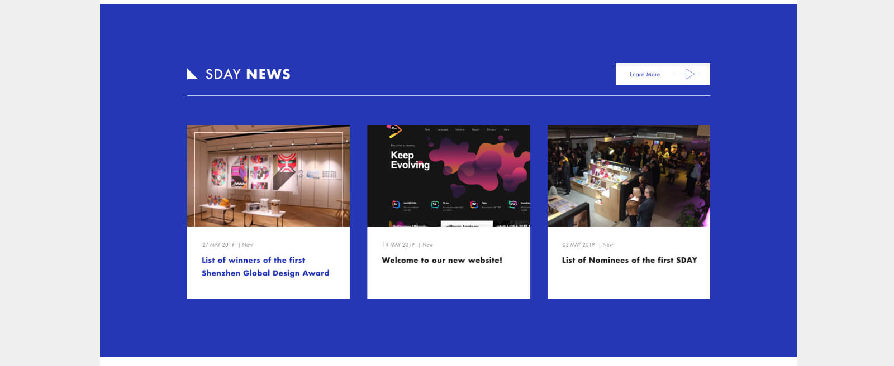Click the JetBrains logo inside the website thumbnail
The height and width of the screenshot is (366, 894).
(394, 131)
